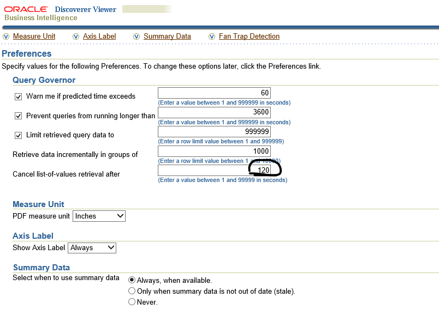
Task: Choose Only when summary data not stale
Action: coord(132,291)
